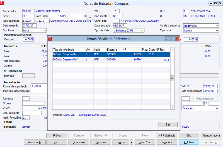This screenshot has width=223, height=147.
Task: Click the Remessa field
Action: click(x=26, y=99)
